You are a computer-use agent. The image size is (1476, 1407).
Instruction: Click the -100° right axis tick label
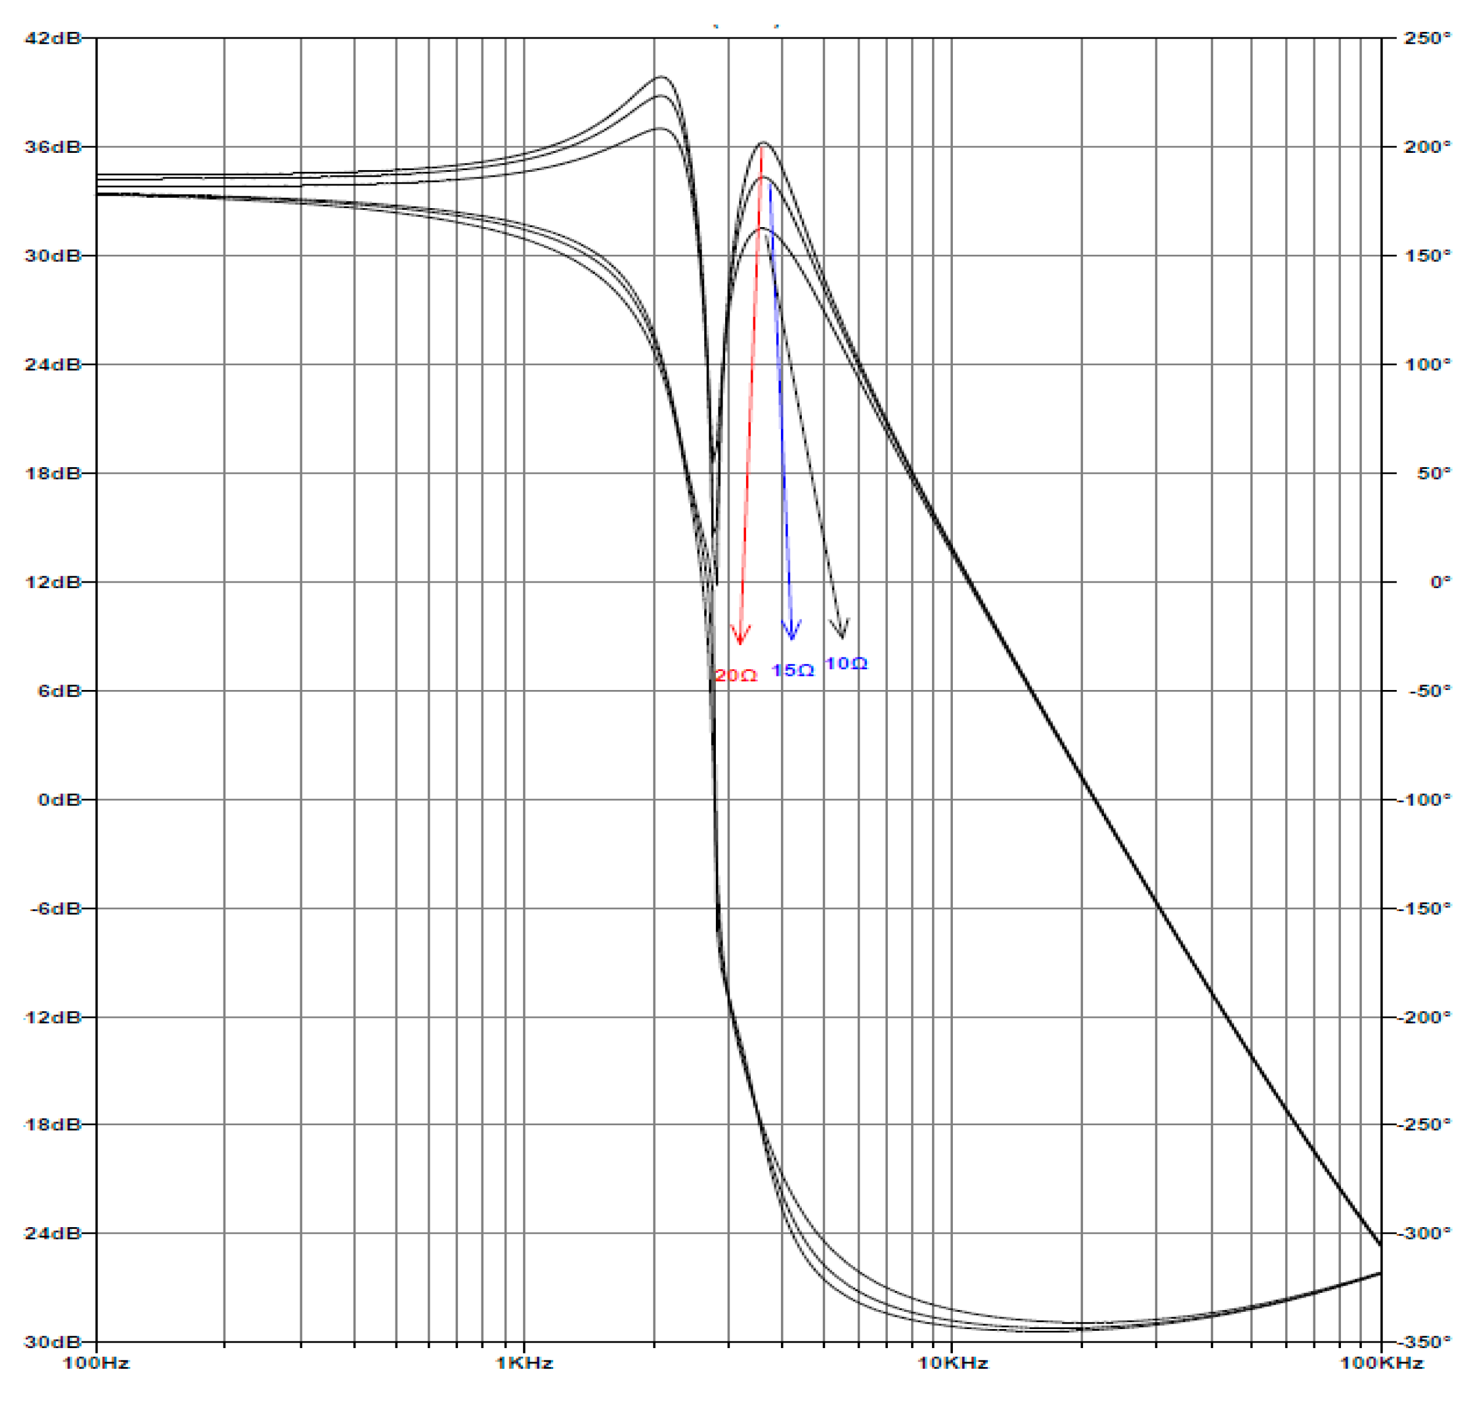point(1424,800)
